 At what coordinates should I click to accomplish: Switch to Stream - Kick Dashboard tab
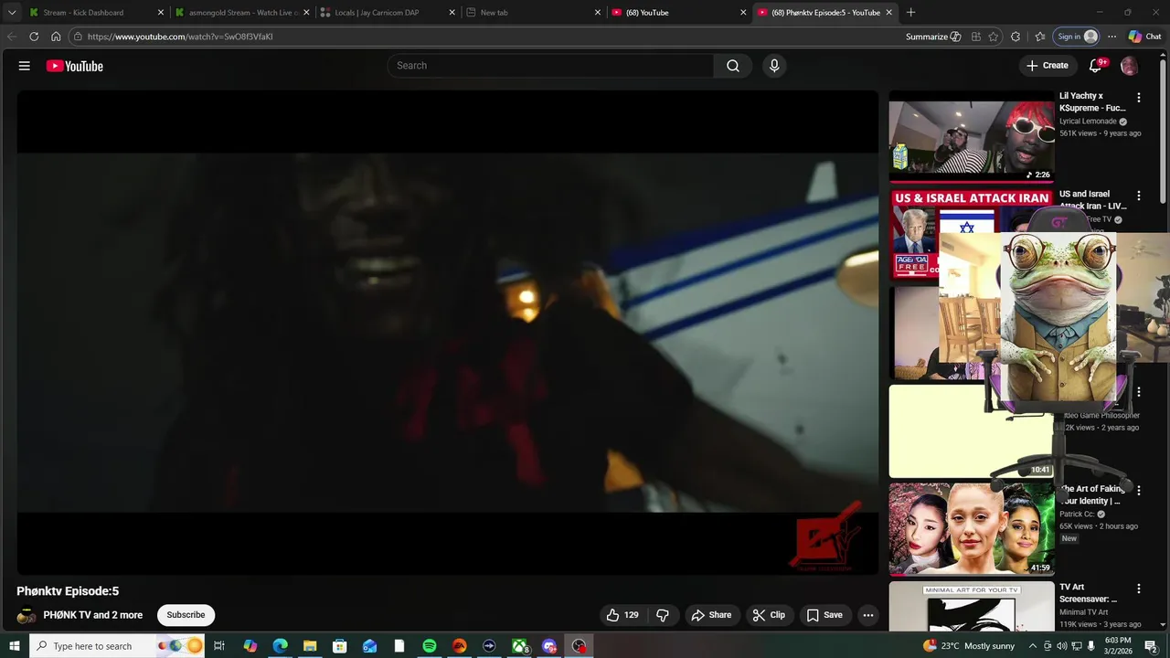tap(97, 13)
